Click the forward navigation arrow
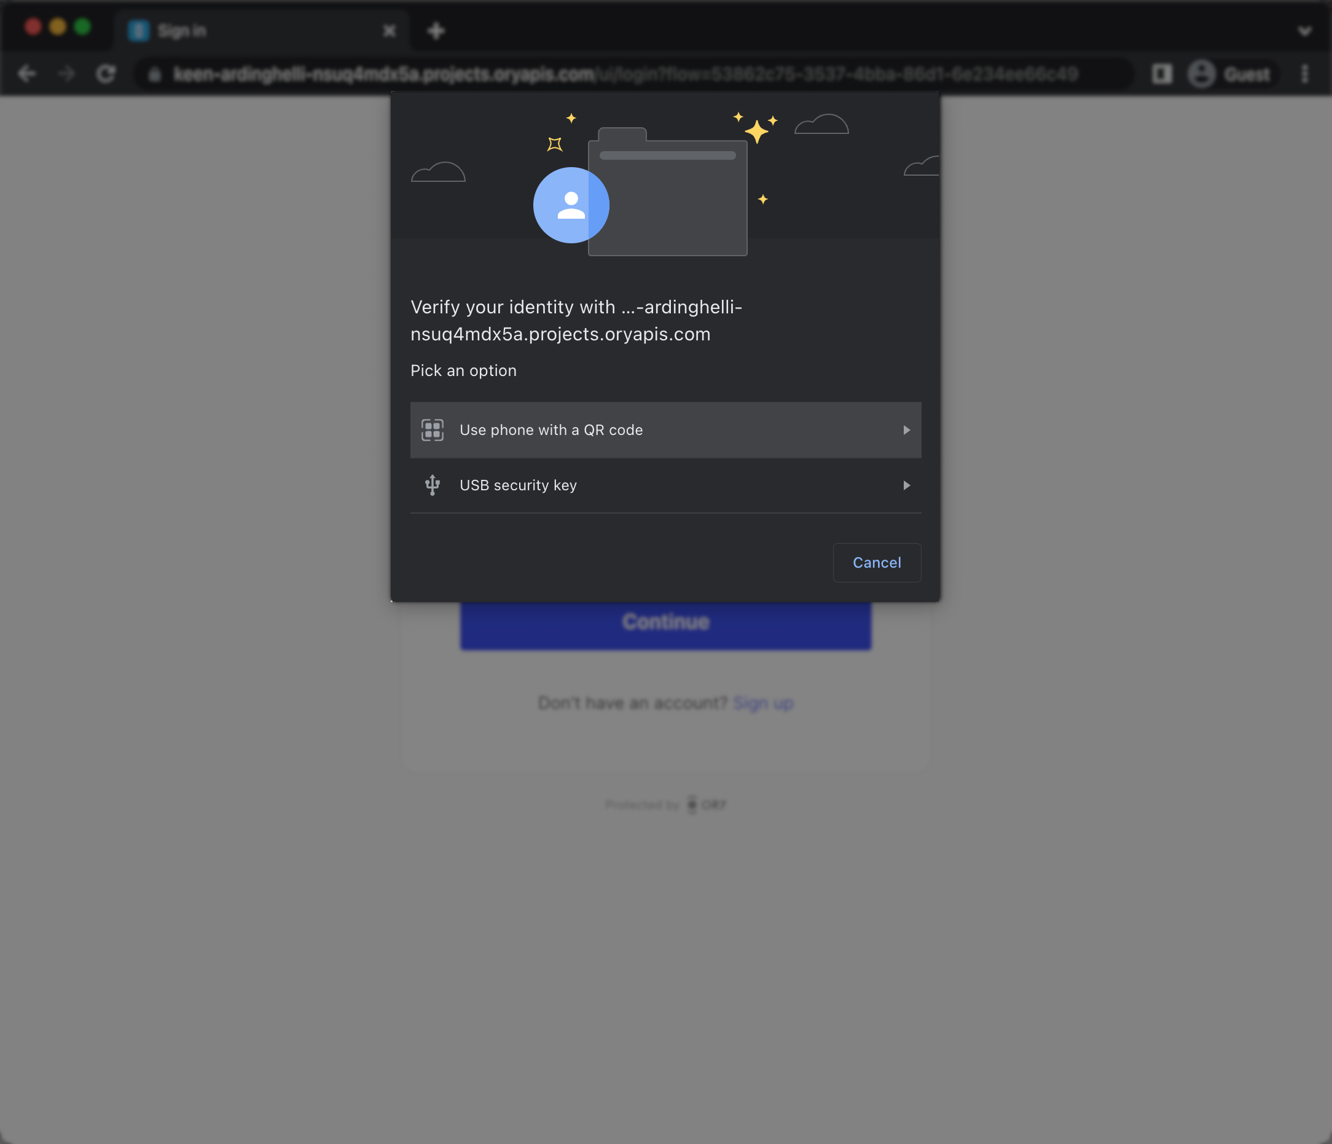The image size is (1332, 1144). click(65, 74)
